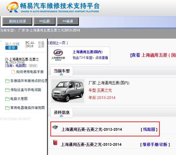Select the 当前车型 tab
176x155 pixels.
pos(62,71)
